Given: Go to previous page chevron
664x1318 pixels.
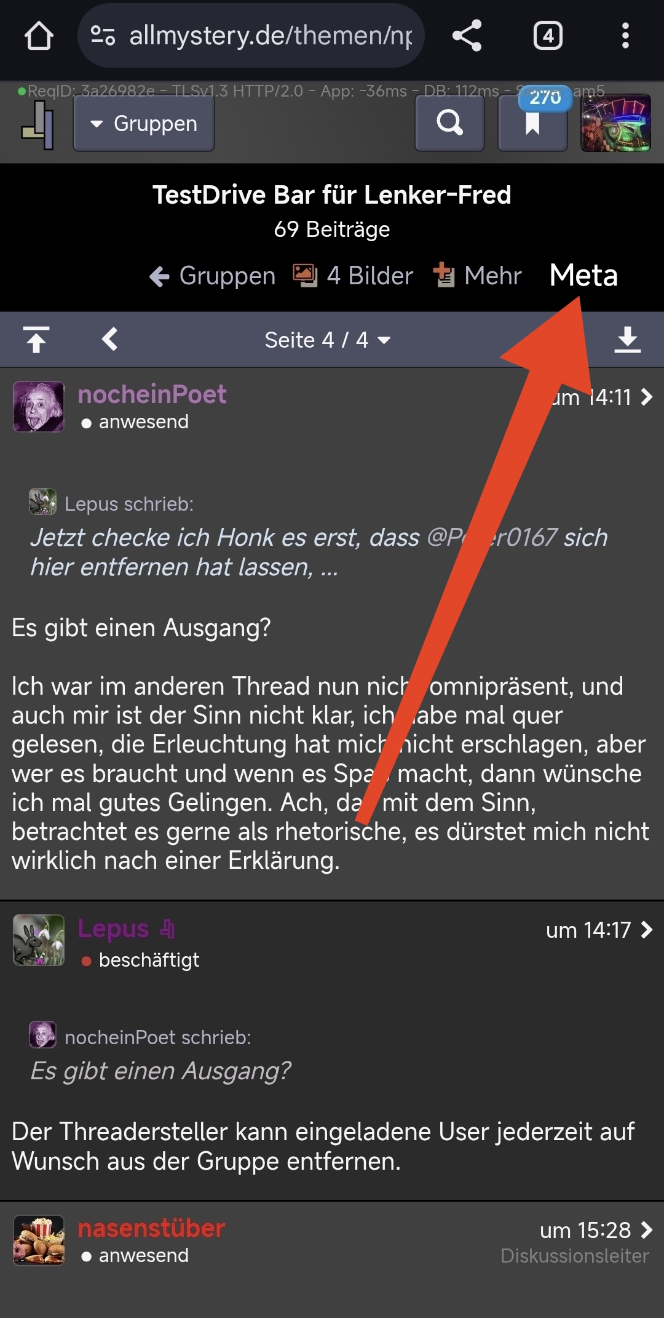Looking at the screenshot, I should click(x=110, y=339).
